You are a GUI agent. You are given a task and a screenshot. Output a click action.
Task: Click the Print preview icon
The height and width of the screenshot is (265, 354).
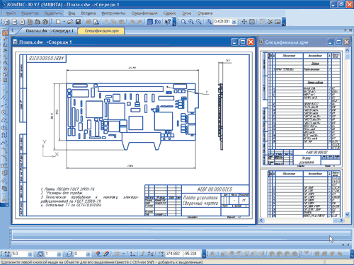tap(96, 22)
